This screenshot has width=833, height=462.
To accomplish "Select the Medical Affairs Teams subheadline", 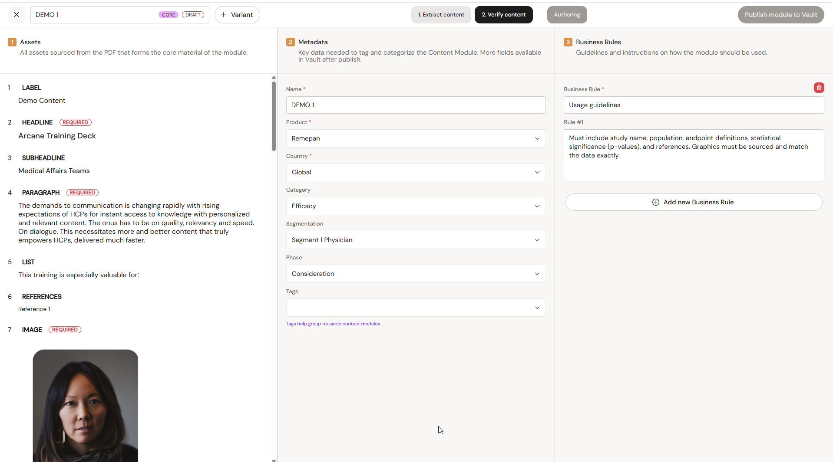I will [x=54, y=171].
